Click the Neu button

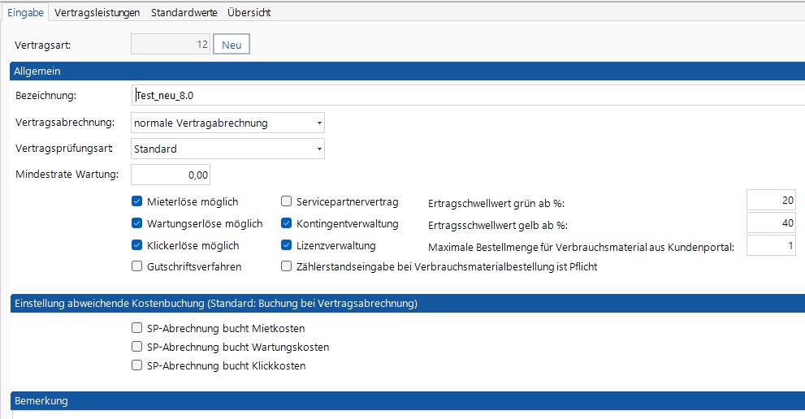coord(232,45)
